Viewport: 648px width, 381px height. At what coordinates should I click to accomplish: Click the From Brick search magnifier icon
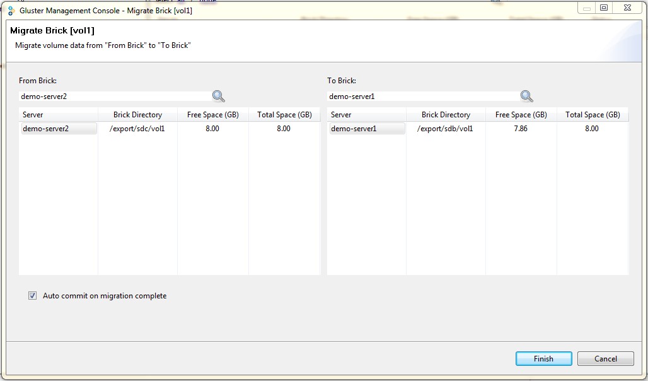[218, 96]
